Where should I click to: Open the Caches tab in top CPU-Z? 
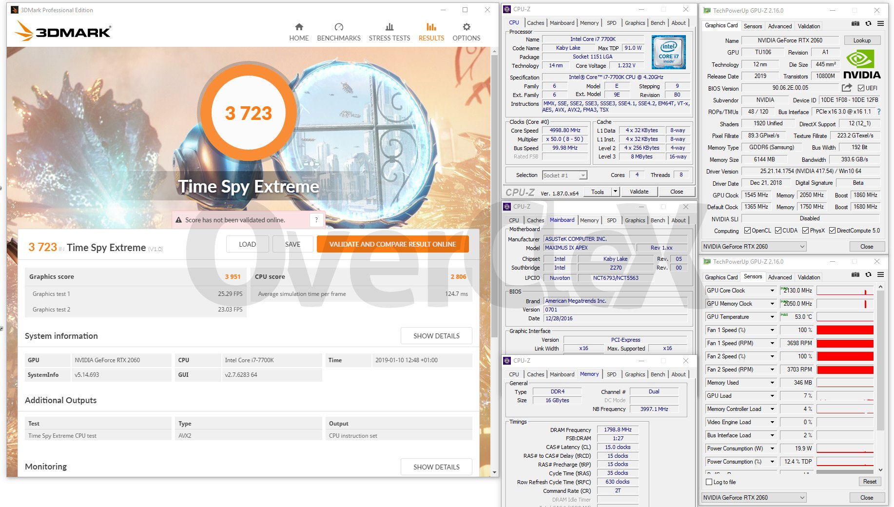tap(535, 23)
